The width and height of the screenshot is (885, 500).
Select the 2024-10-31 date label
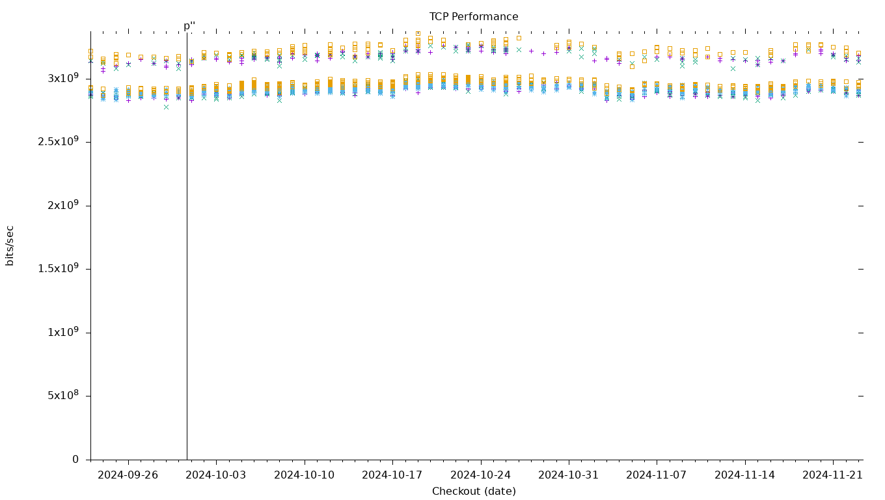click(569, 475)
